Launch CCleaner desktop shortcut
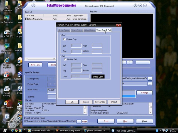The width and height of the screenshot is (178, 133). pyautogui.click(x=7, y=76)
